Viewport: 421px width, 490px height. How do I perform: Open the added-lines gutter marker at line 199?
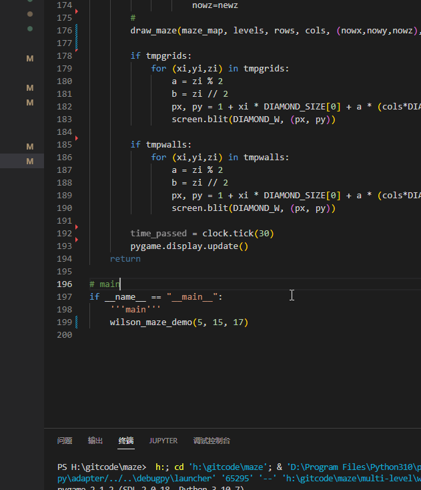tap(77, 322)
